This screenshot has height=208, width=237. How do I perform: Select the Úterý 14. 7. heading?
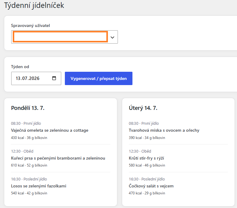tap(143, 108)
